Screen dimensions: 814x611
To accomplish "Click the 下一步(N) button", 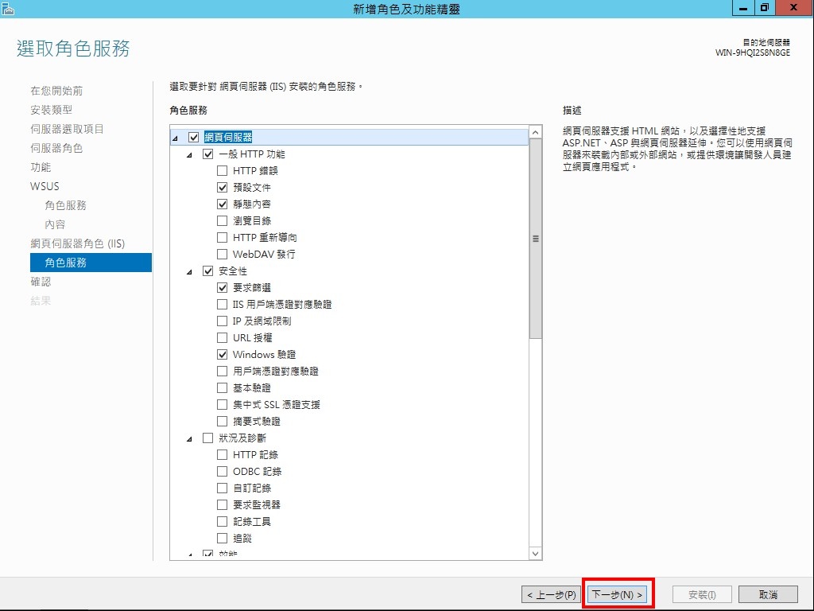I will coord(618,594).
